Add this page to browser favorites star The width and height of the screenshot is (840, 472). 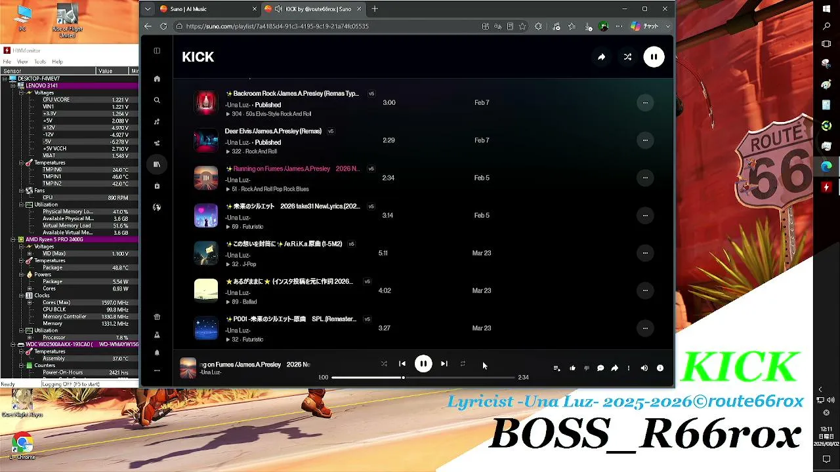522,26
